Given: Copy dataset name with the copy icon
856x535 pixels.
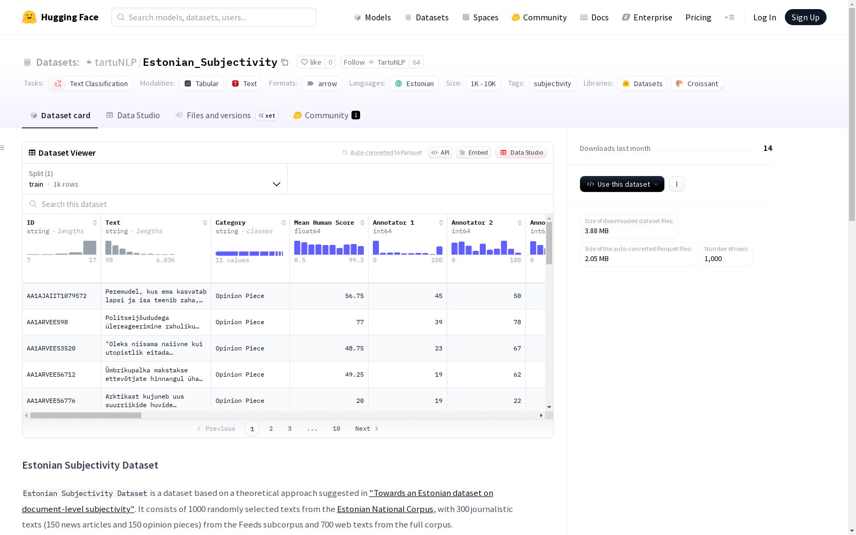Looking at the screenshot, I should pos(285,63).
